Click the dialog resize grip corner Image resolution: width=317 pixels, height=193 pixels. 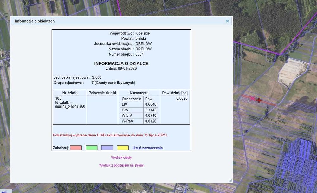click(x=230, y=181)
